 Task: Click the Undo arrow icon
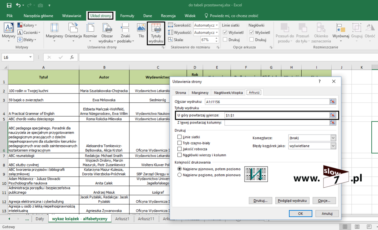point(18,5)
